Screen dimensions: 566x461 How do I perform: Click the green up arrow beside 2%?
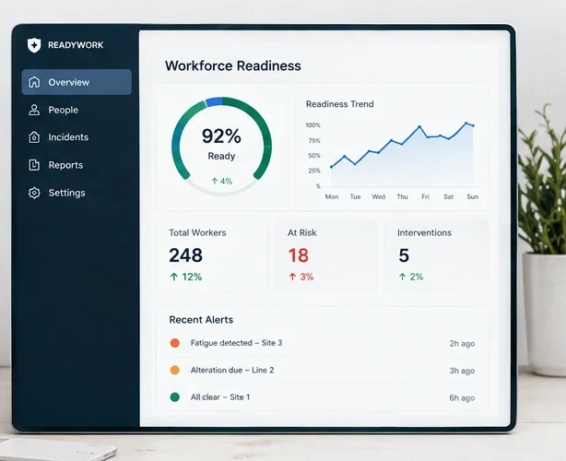[402, 277]
